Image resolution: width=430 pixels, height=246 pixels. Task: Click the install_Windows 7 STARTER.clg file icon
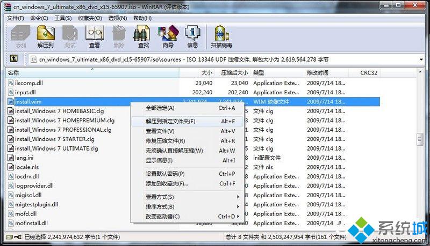click(11, 139)
